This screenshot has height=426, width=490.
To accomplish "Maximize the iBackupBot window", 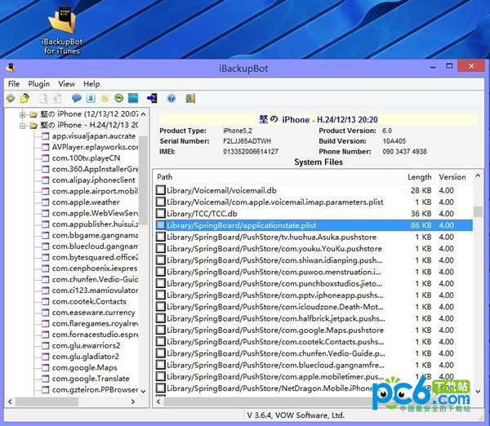I will [449, 66].
